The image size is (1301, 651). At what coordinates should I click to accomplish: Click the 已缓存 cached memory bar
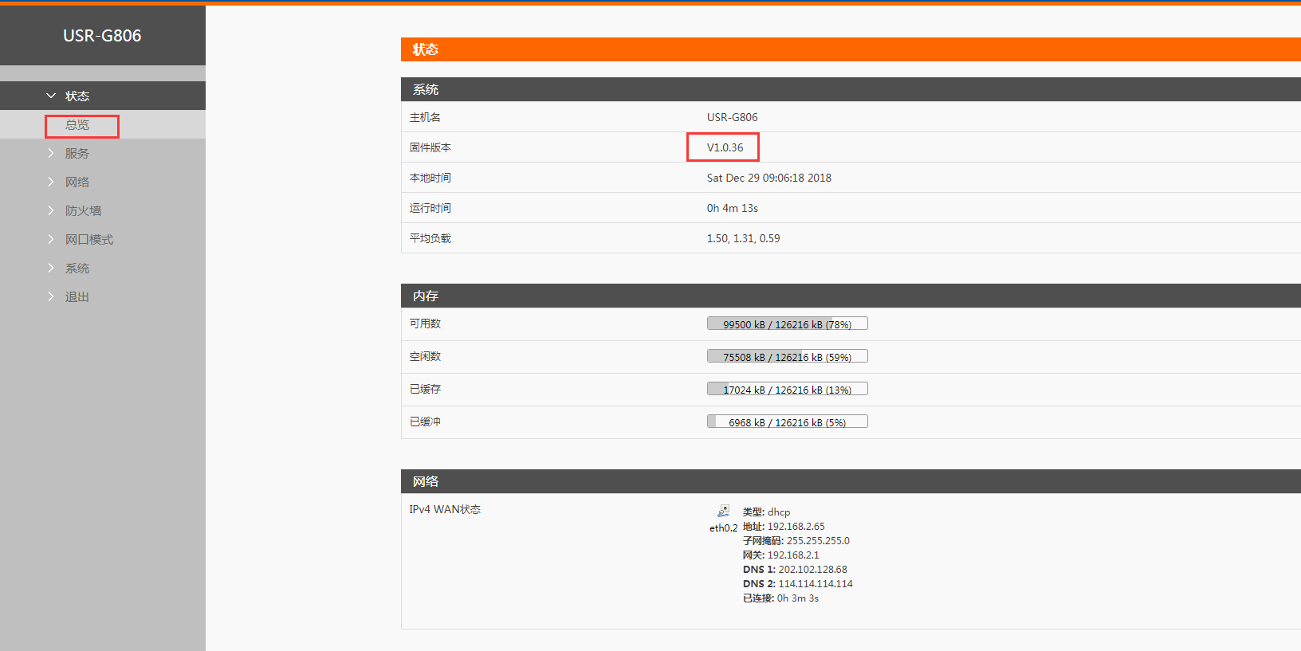[x=787, y=389]
